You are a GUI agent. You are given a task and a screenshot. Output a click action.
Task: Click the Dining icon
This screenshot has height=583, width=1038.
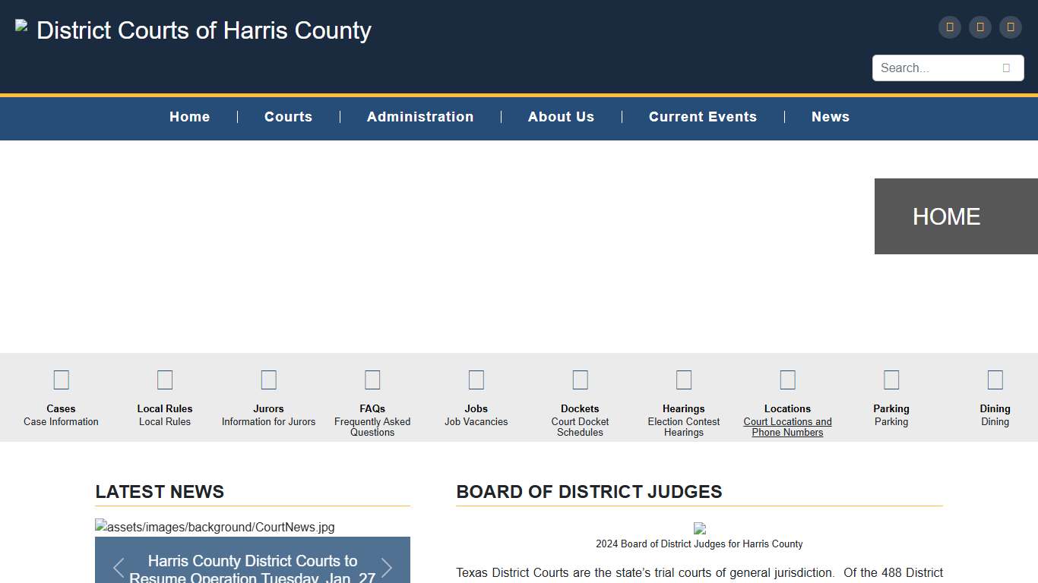995,380
